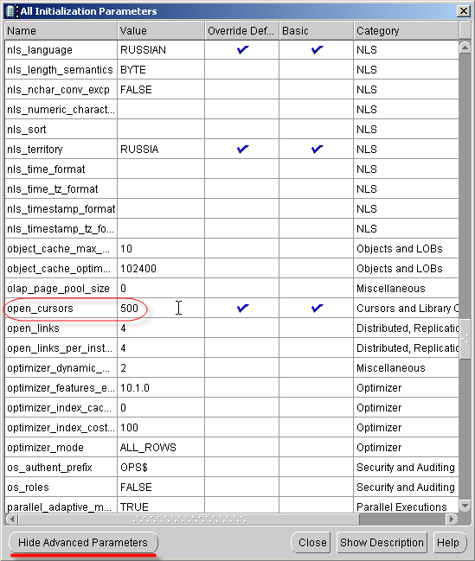Viewport: 475px width, 561px height.
Task: Toggle Basic check for nls_language
Action: pyautogui.click(x=317, y=49)
